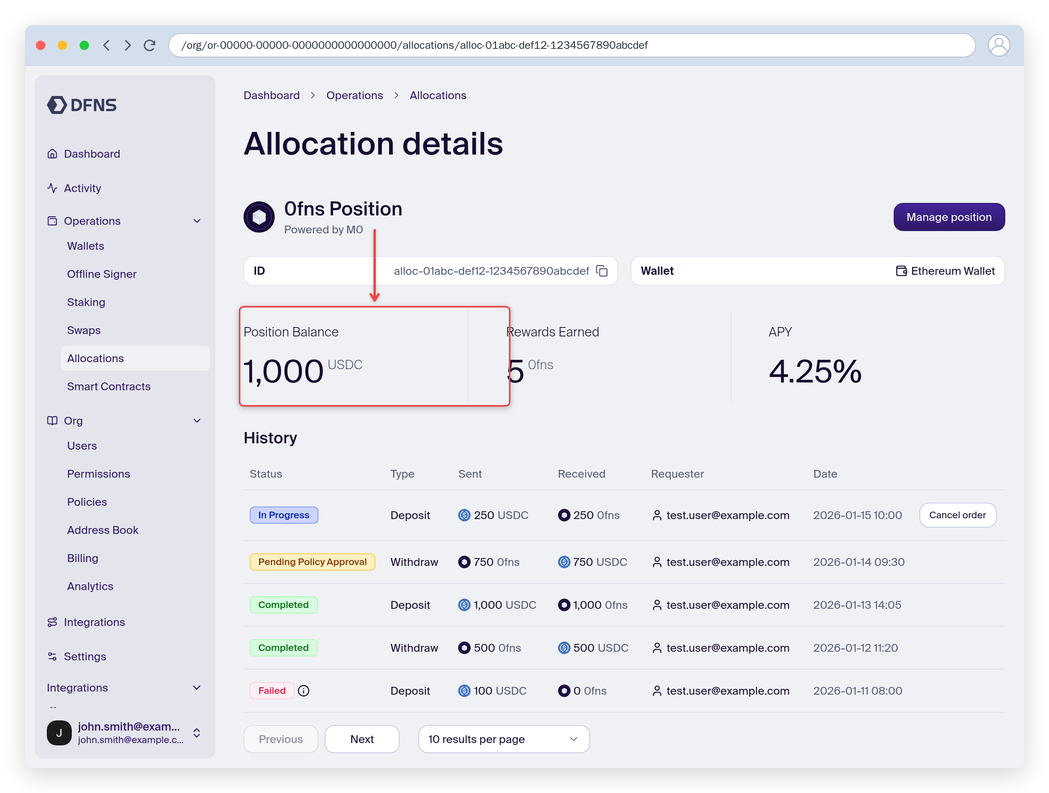Open Address Book in the sidebar
Screen dimensions: 1049x793
102,530
